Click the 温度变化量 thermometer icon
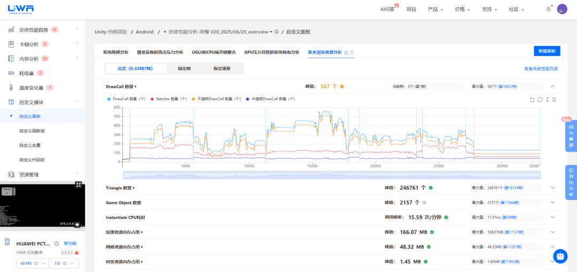577x272 pixels. click(11, 88)
